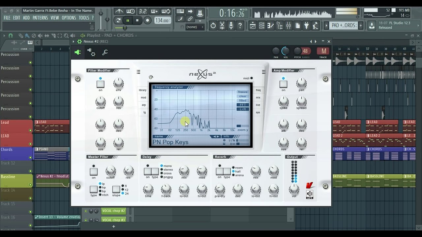This screenshot has height=237, width=422.
Task: Toggle Delay on button
Action: [147, 171]
